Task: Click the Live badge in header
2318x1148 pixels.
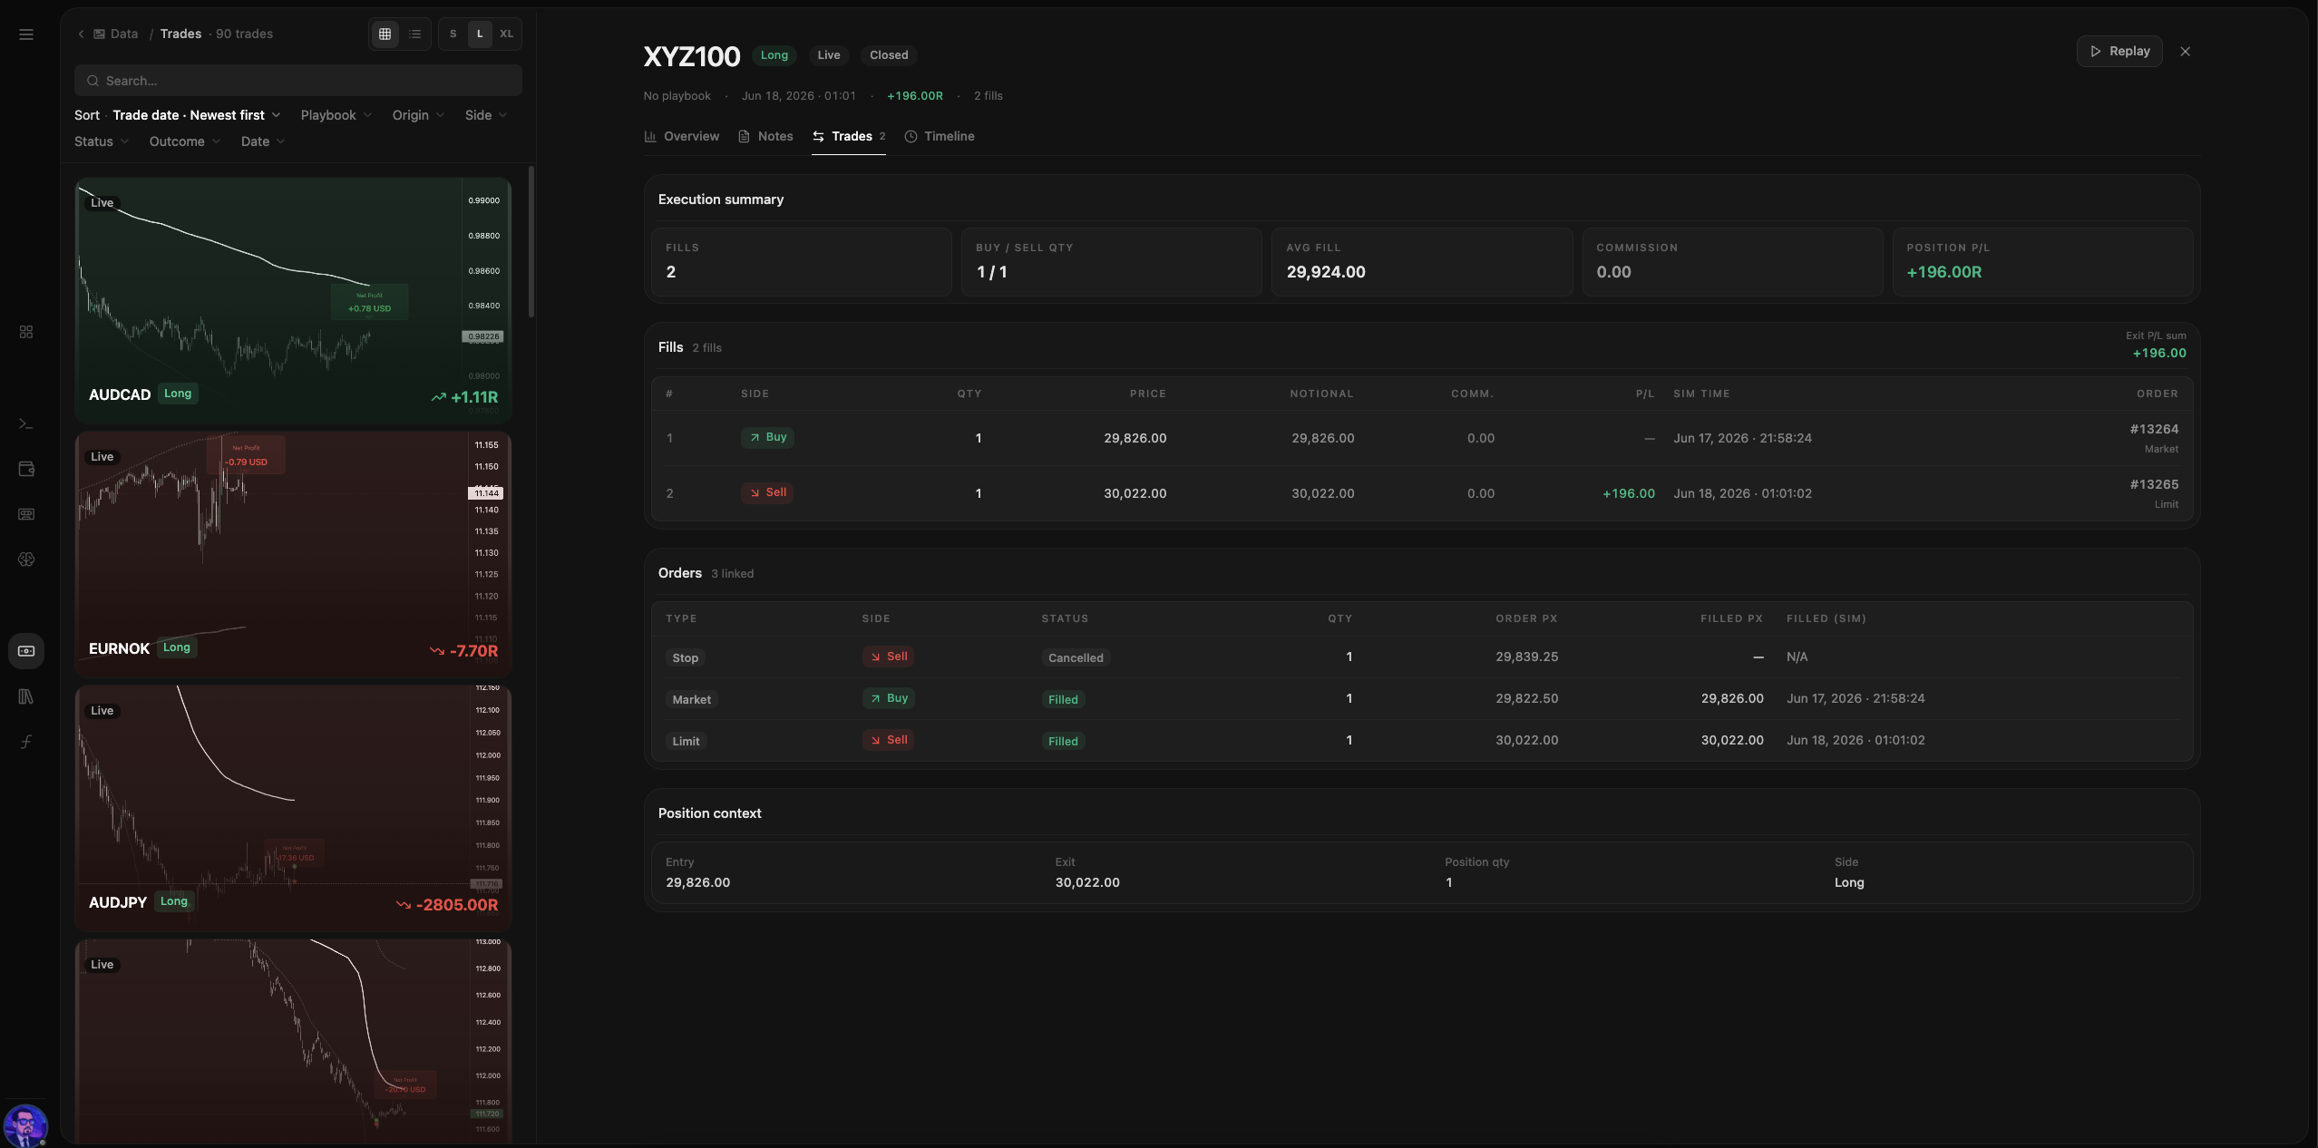Action: [829, 55]
